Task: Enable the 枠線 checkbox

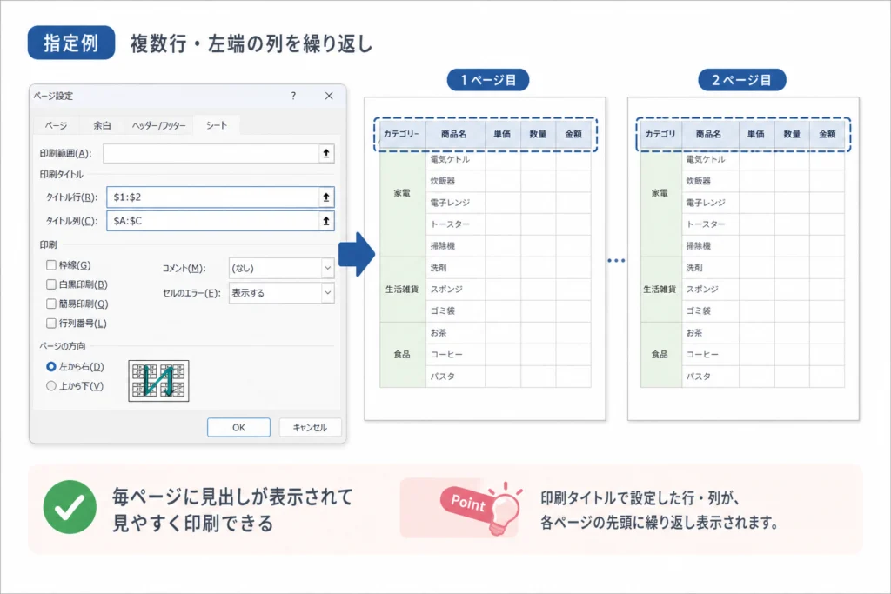Action: [51, 264]
